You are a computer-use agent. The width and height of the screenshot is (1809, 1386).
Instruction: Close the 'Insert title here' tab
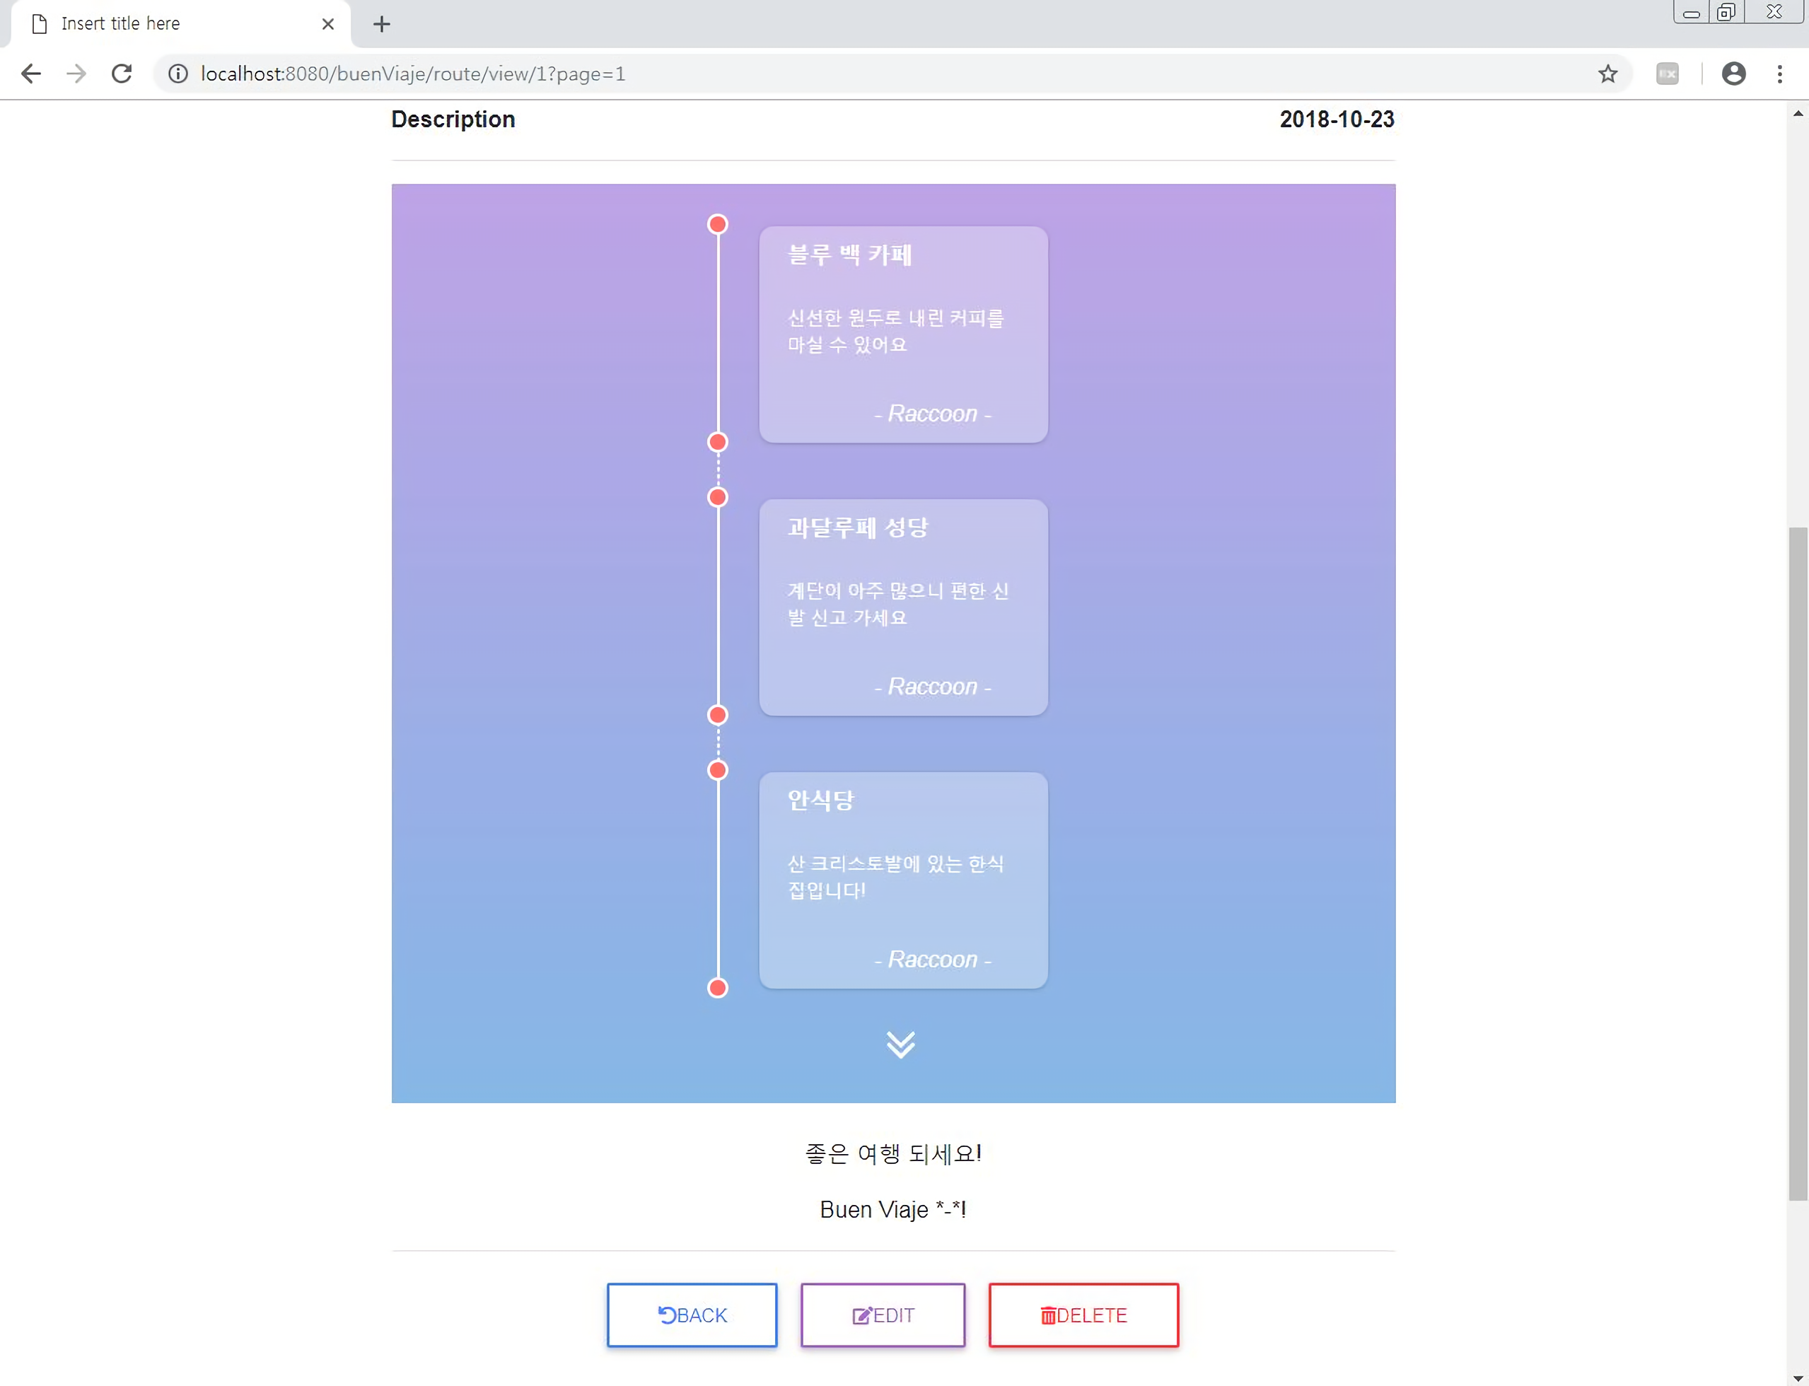click(327, 24)
